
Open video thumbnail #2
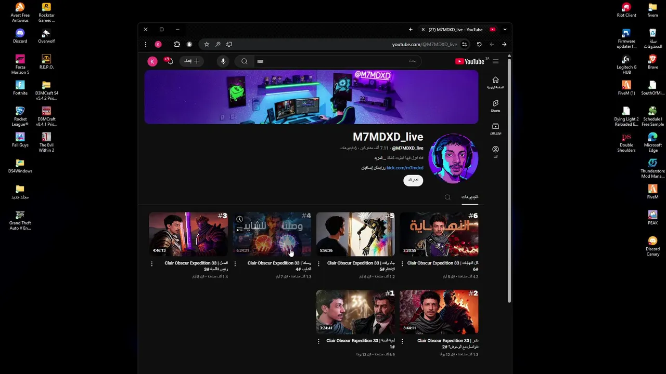[x=439, y=312]
